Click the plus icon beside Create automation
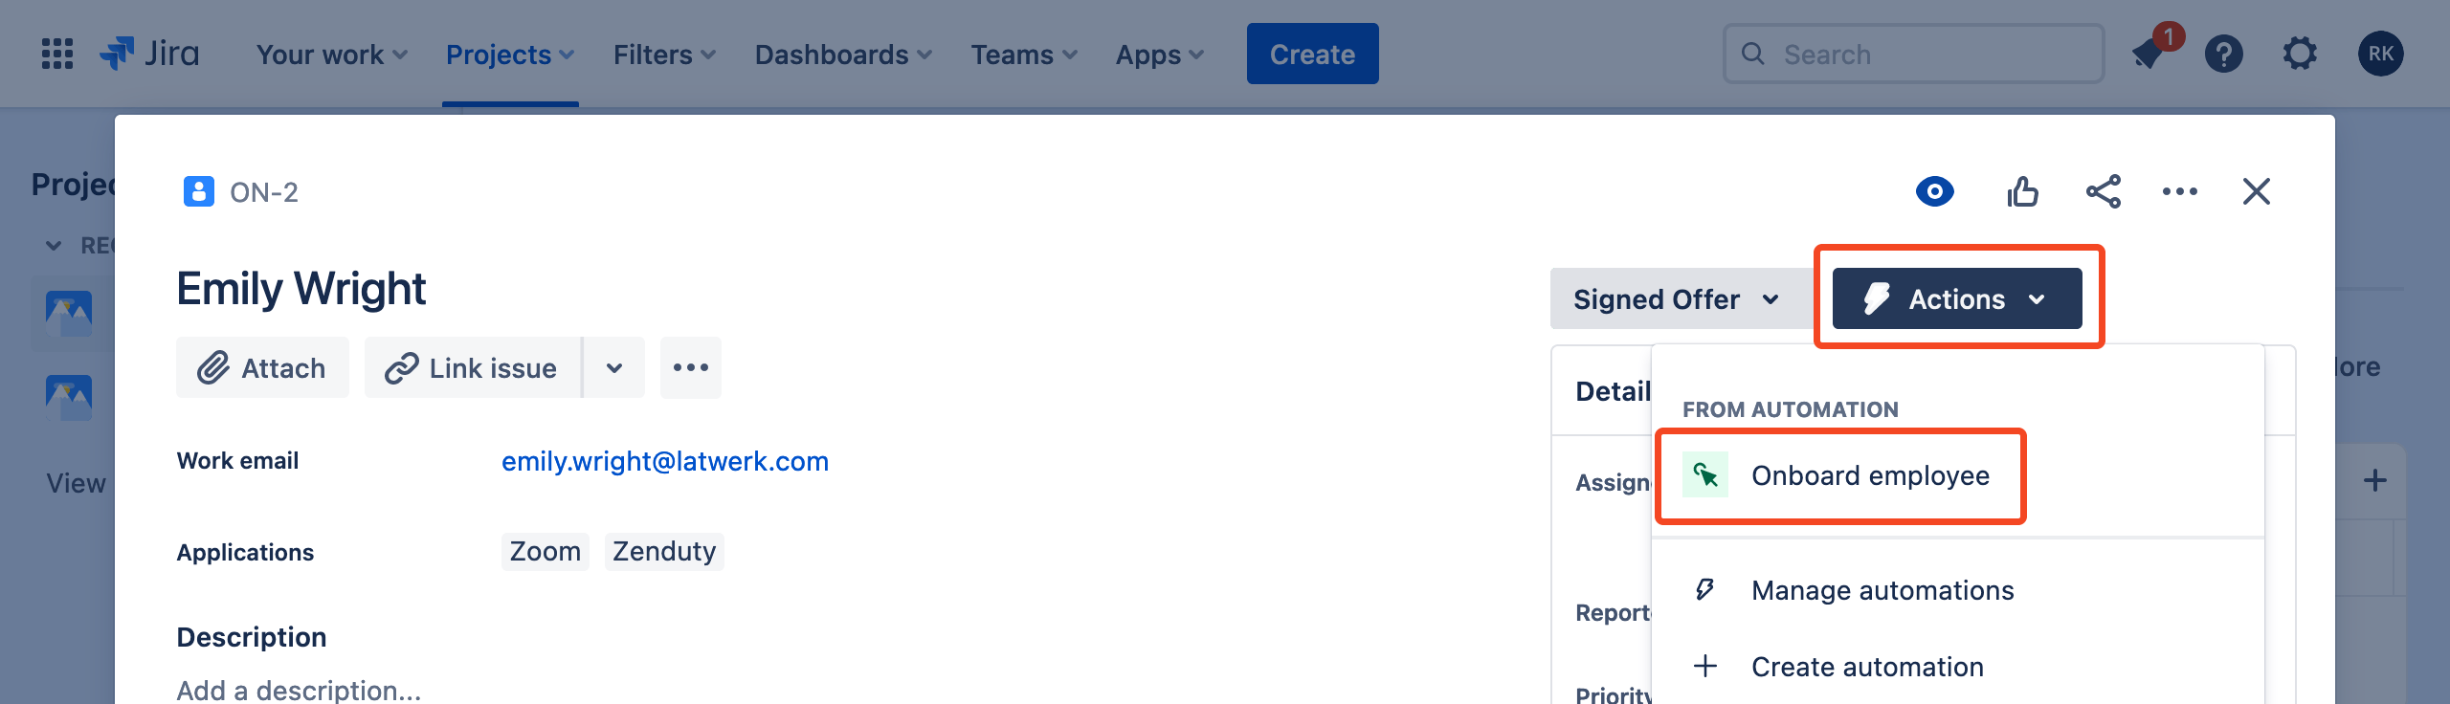 click(x=1705, y=666)
